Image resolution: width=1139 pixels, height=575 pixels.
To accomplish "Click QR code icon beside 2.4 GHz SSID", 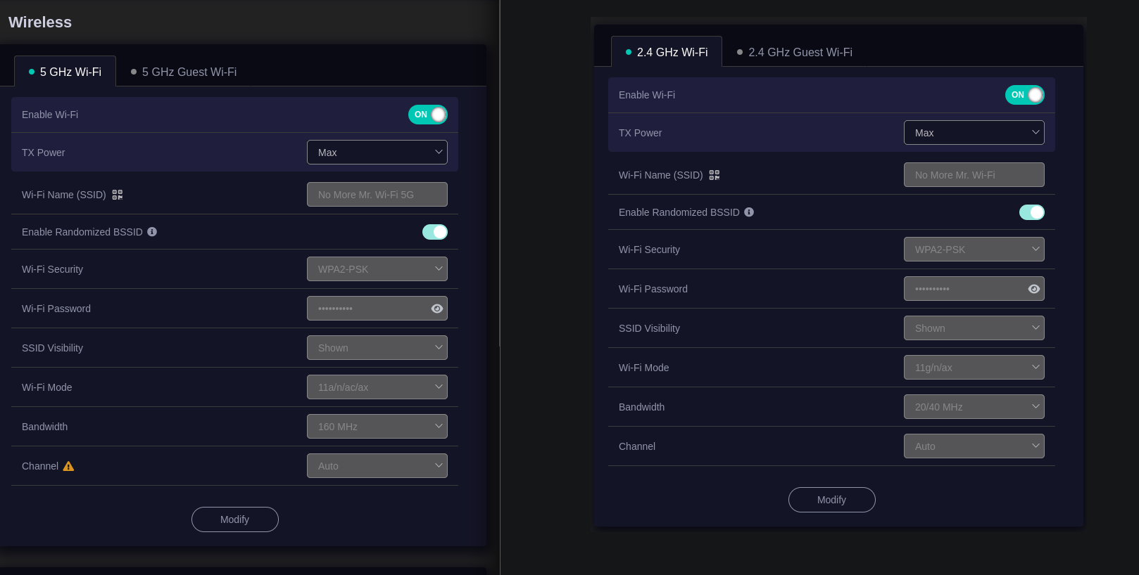I will [715, 175].
